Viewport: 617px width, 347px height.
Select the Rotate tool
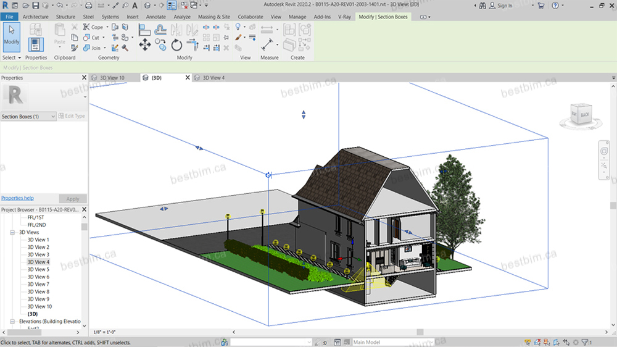(x=176, y=45)
